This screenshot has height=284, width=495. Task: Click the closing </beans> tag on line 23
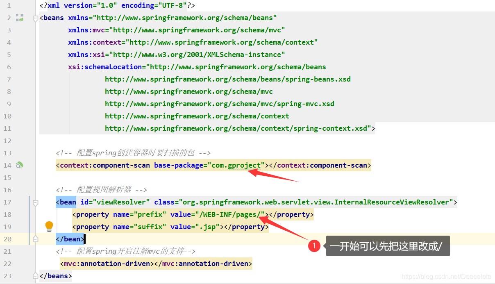point(56,276)
